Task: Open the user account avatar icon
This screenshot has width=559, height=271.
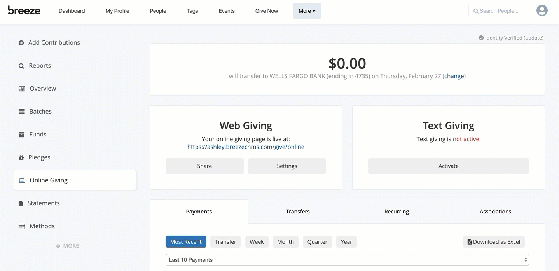Action: 542,10
